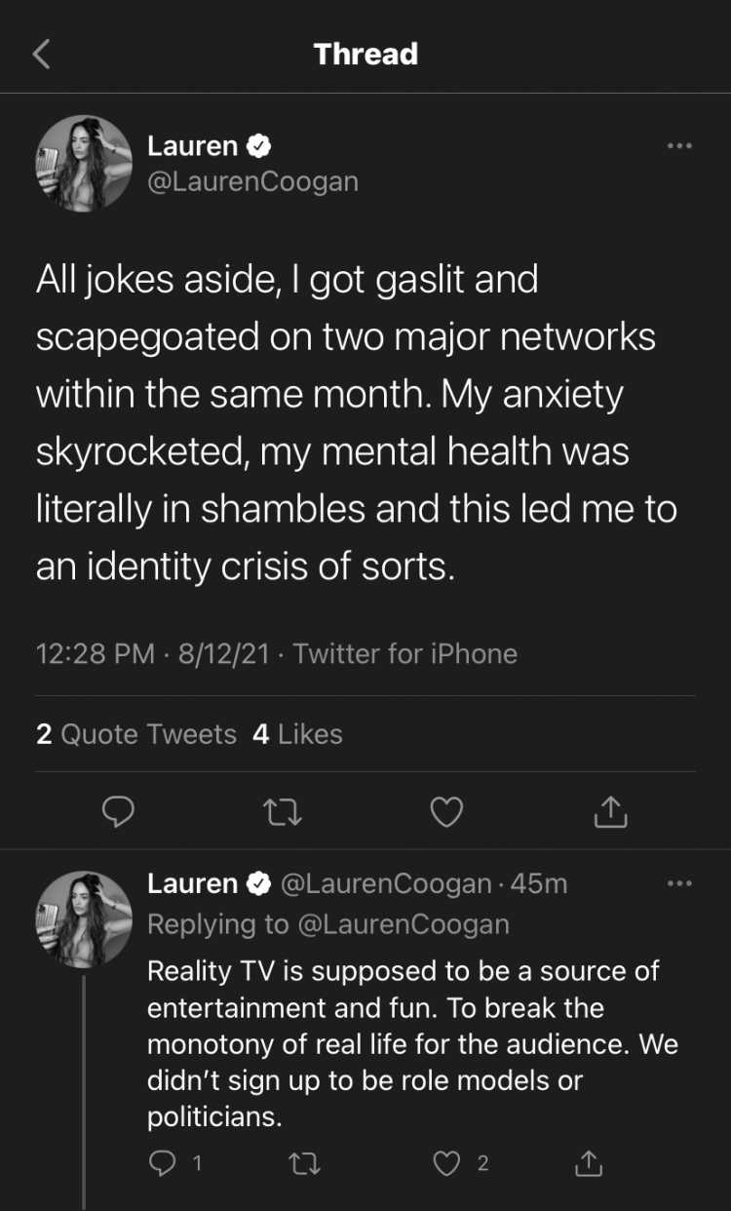The width and height of the screenshot is (731, 1211).
Task: Open the Twitter for iPhone source label
Action: tap(404, 653)
